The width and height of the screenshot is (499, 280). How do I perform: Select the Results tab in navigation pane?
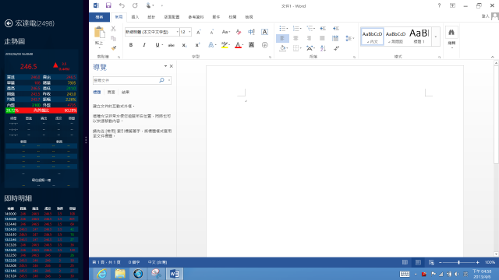[126, 92]
